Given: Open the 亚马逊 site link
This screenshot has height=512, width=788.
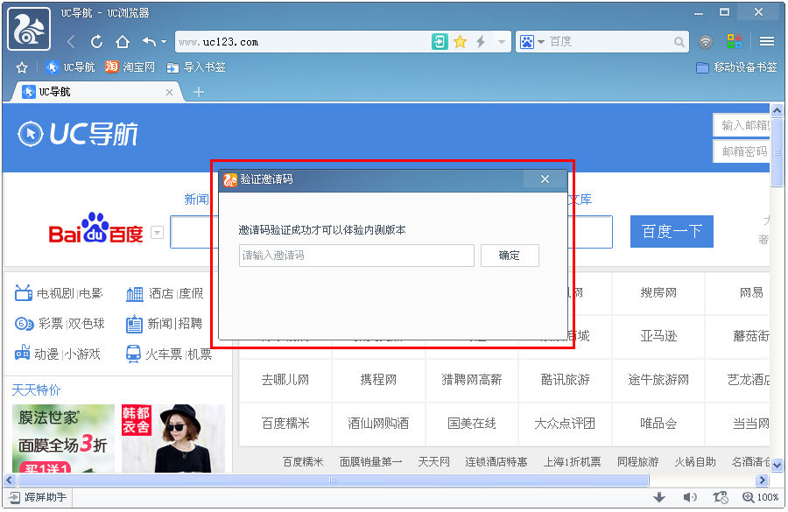Looking at the screenshot, I should pyautogui.click(x=658, y=336).
